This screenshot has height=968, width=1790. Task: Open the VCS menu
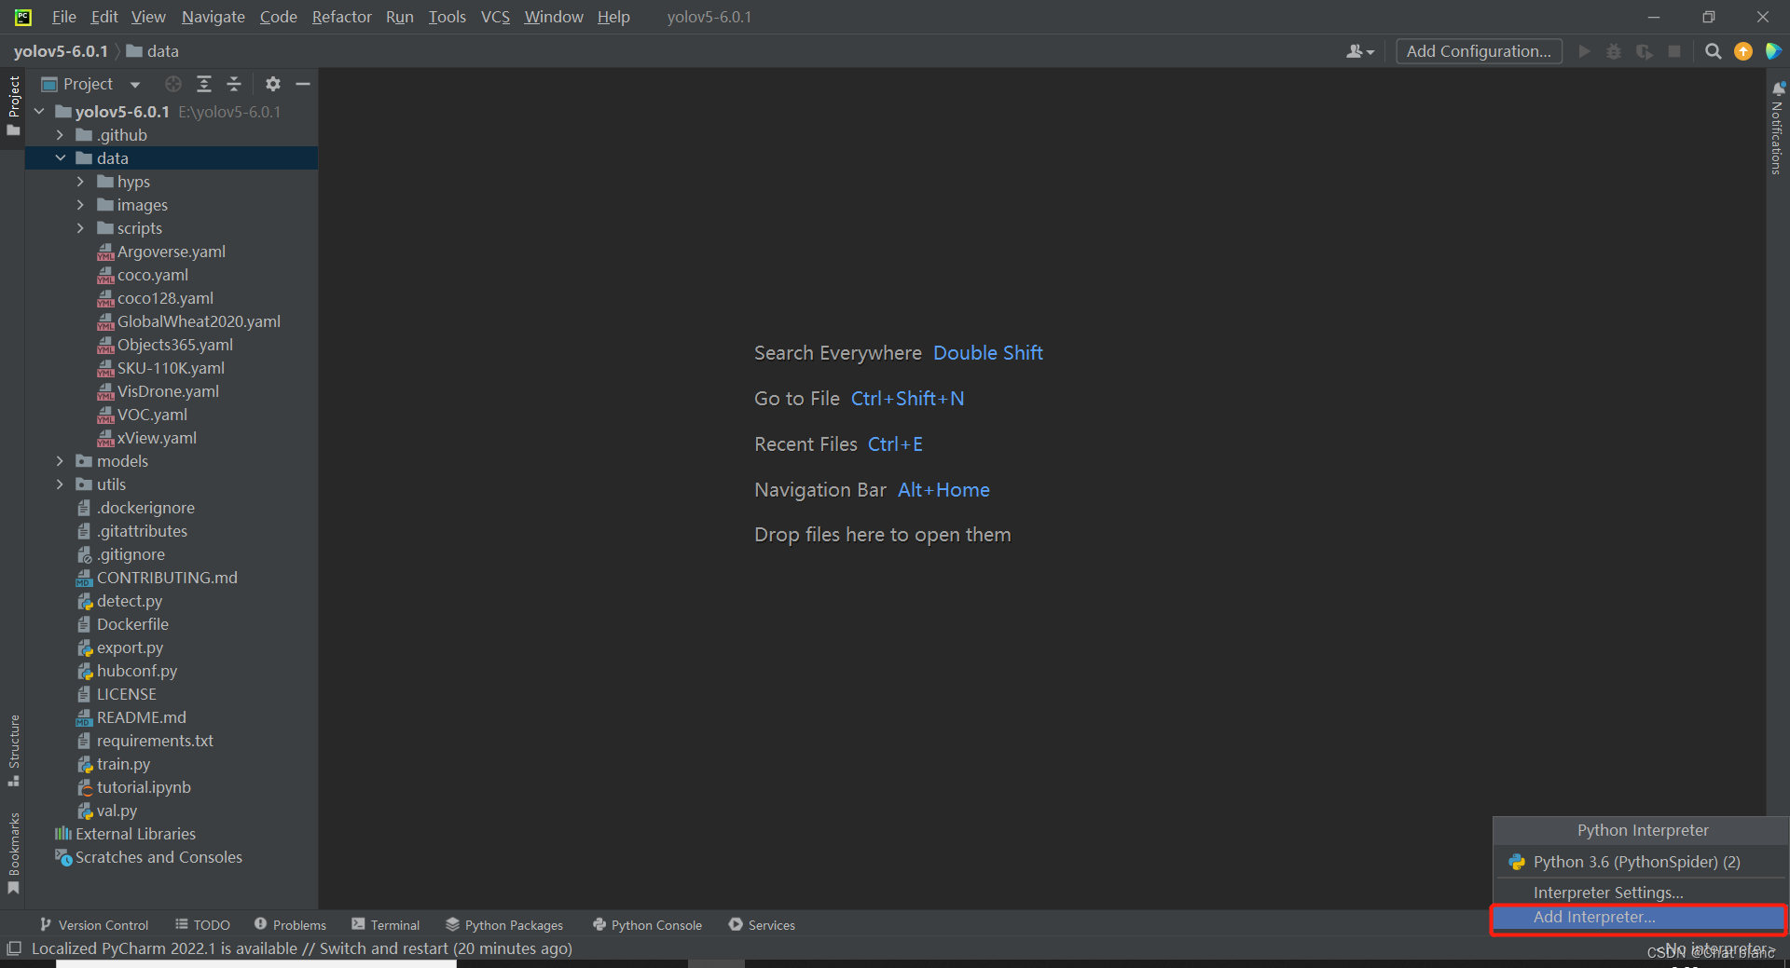(495, 17)
